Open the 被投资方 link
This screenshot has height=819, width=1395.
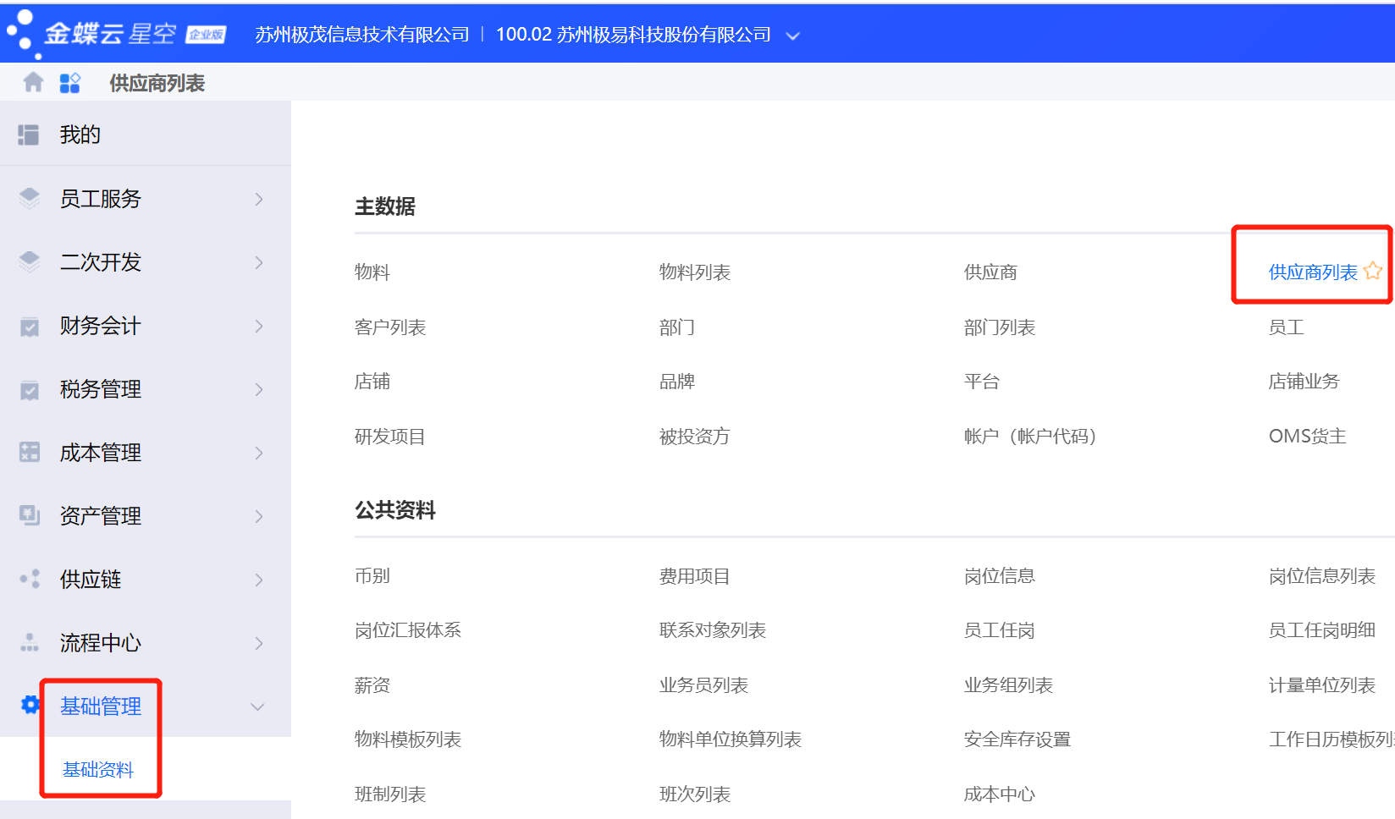point(695,437)
